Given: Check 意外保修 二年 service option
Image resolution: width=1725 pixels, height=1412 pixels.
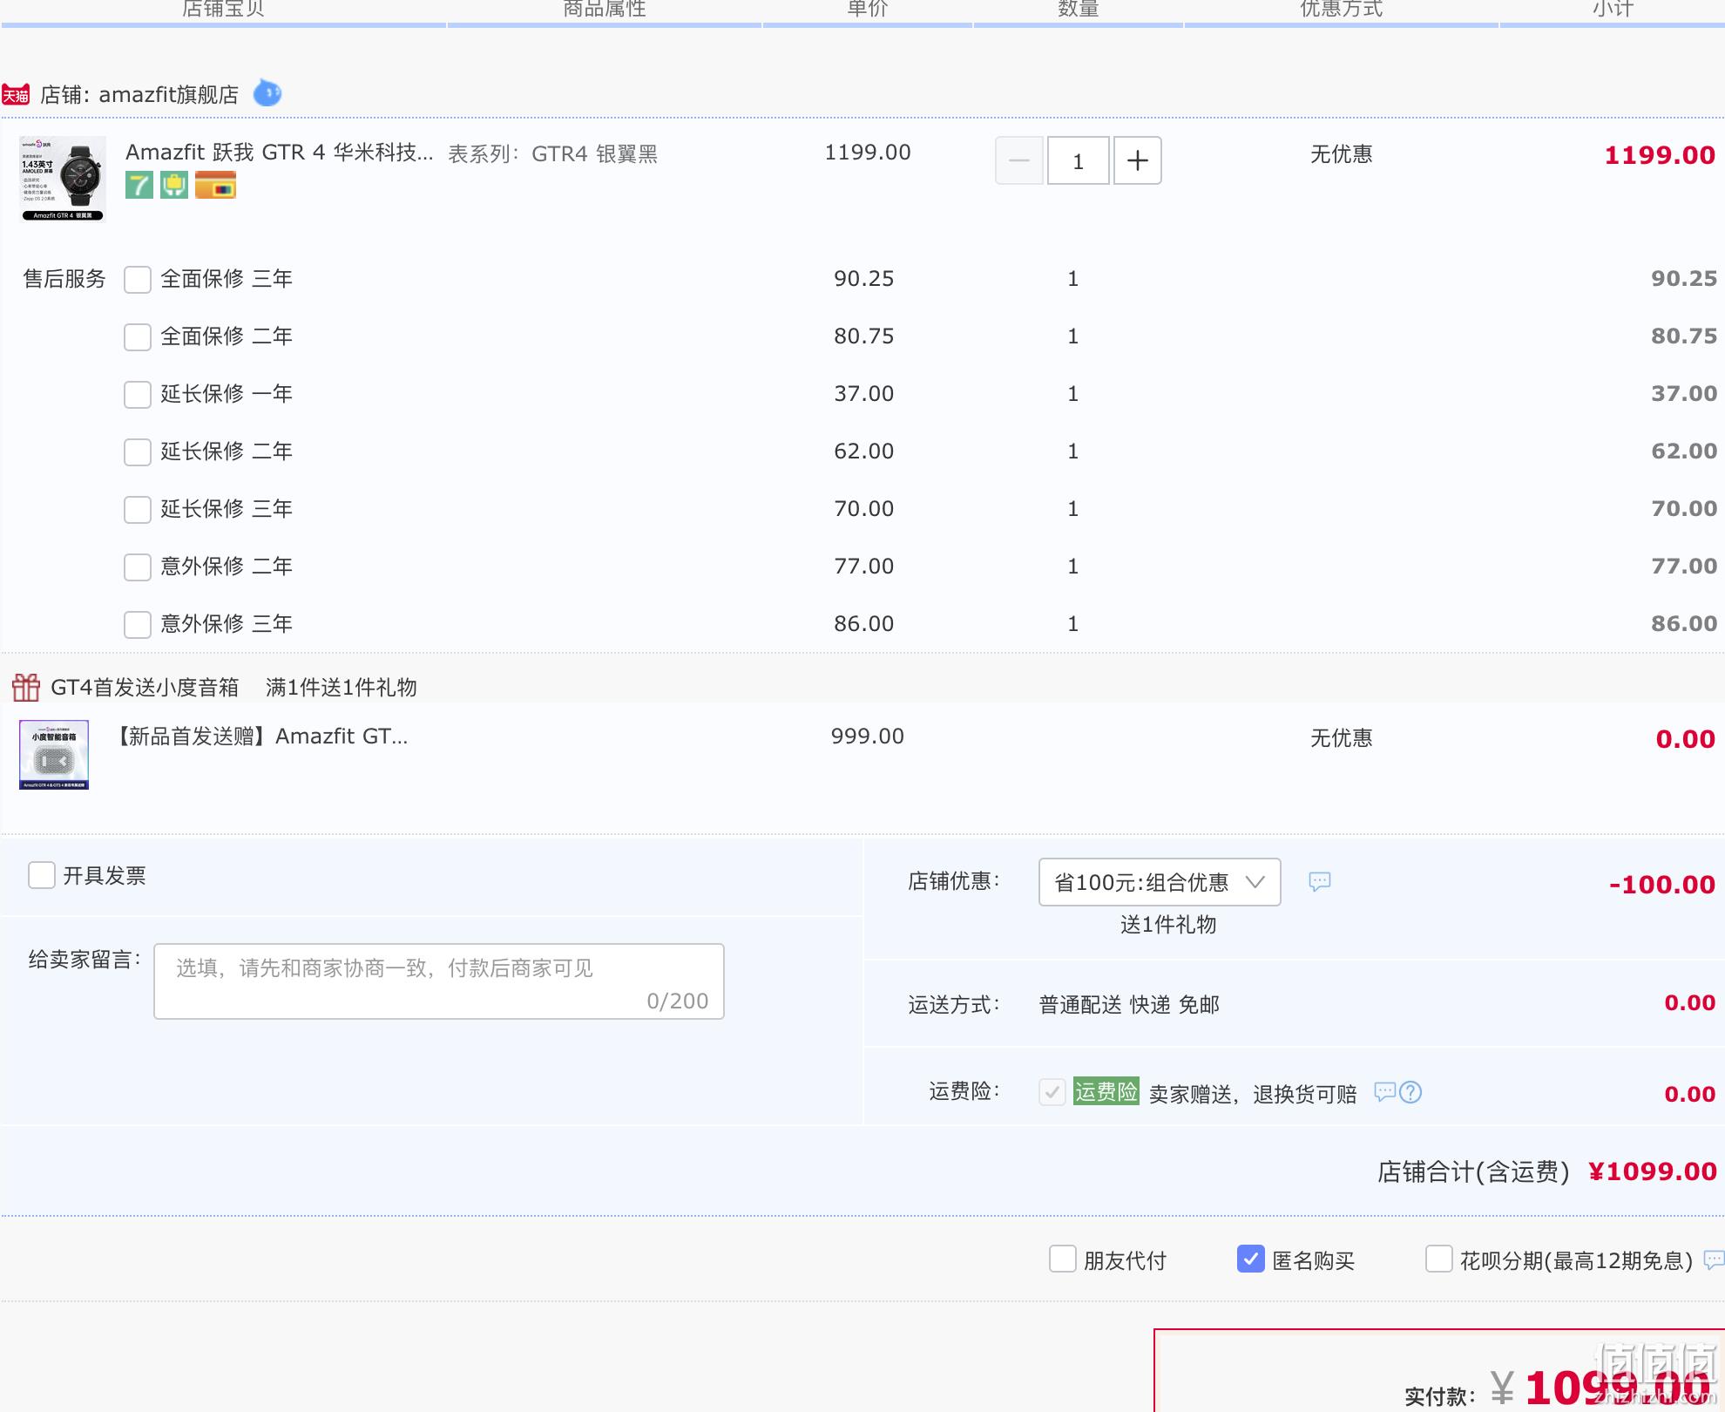Looking at the screenshot, I should [138, 567].
